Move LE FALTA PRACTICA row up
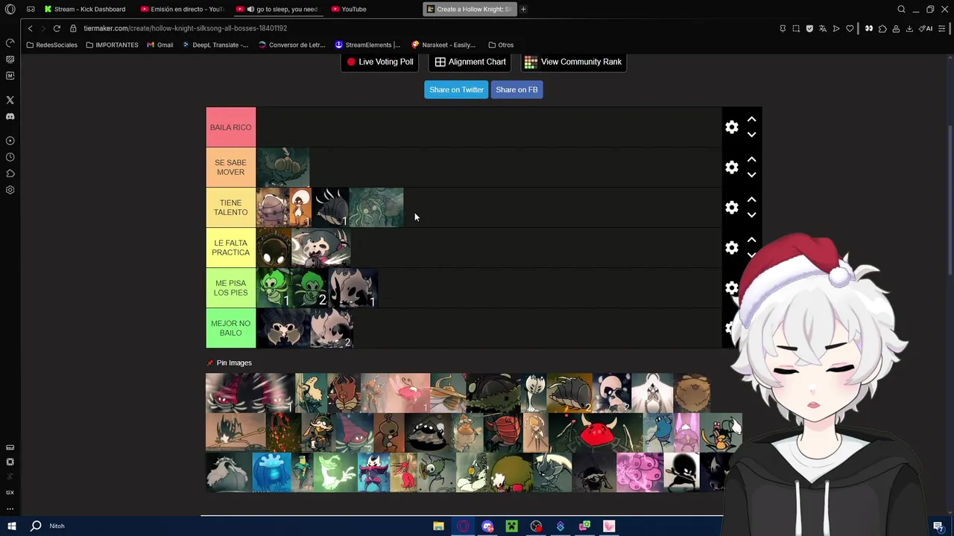This screenshot has height=536, width=954. tap(751, 240)
